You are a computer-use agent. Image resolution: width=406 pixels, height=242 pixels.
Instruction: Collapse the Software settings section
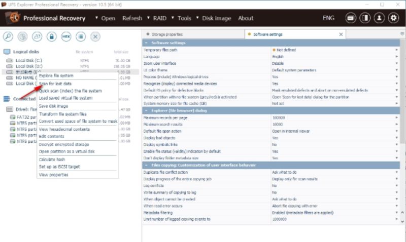coord(146,43)
